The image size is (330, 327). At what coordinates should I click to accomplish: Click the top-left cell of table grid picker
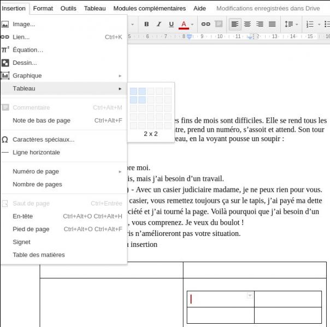tap(133, 92)
